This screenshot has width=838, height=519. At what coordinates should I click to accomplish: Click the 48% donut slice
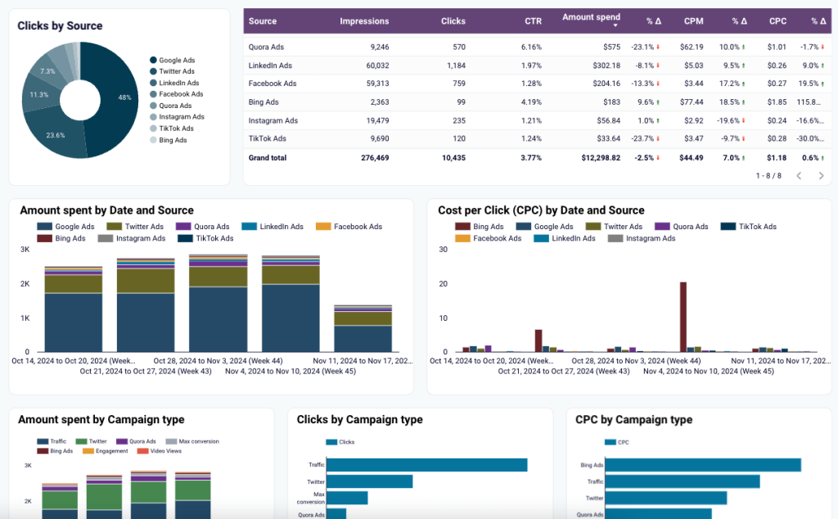[x=119, y=99]
